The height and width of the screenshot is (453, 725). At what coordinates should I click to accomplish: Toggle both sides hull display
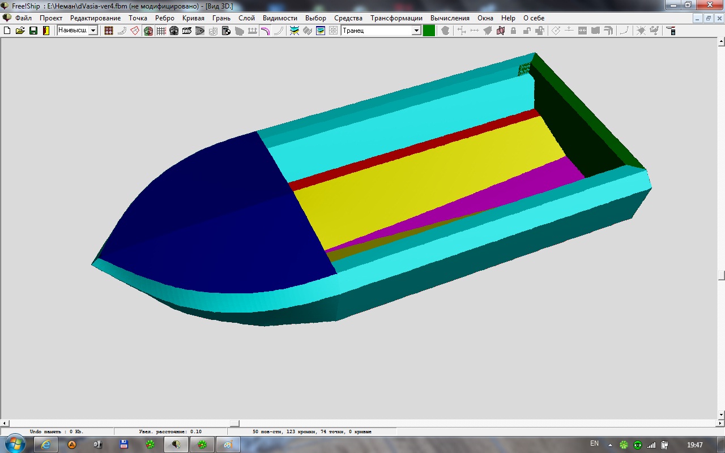[148, 31]
